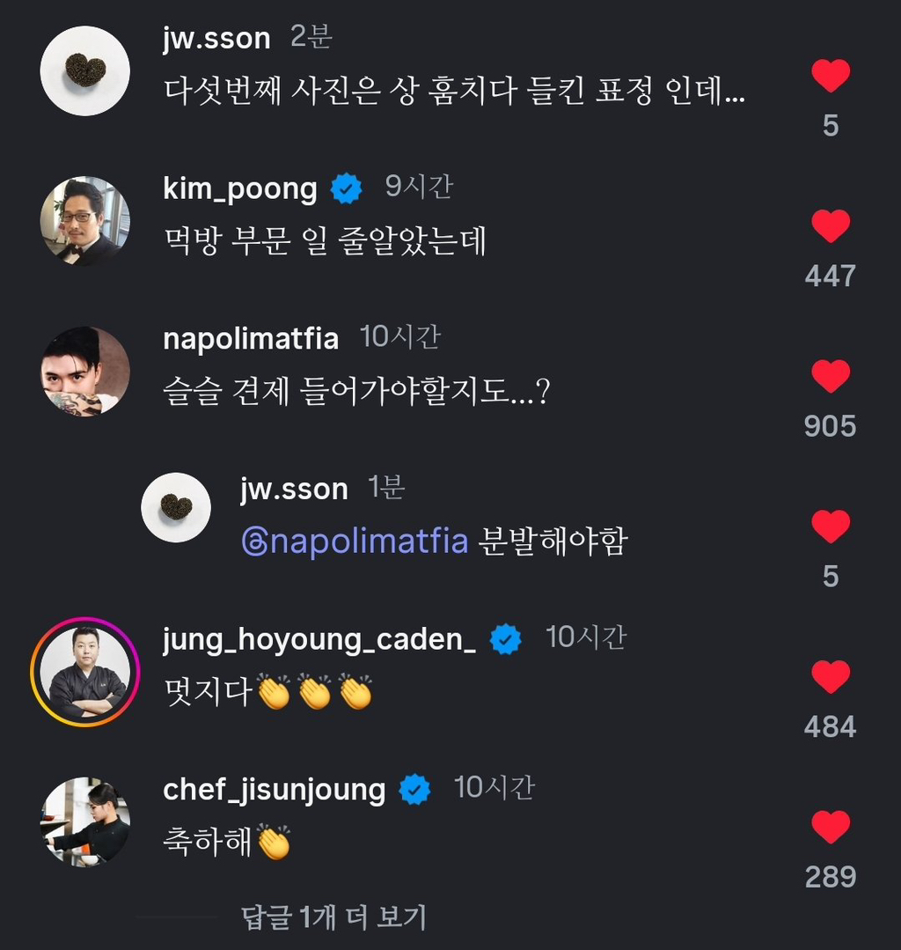This screenshot has height=950, width=901.
Task: Open the jung_hoyoung_caden_ username
Action: (x=319, y=640)
